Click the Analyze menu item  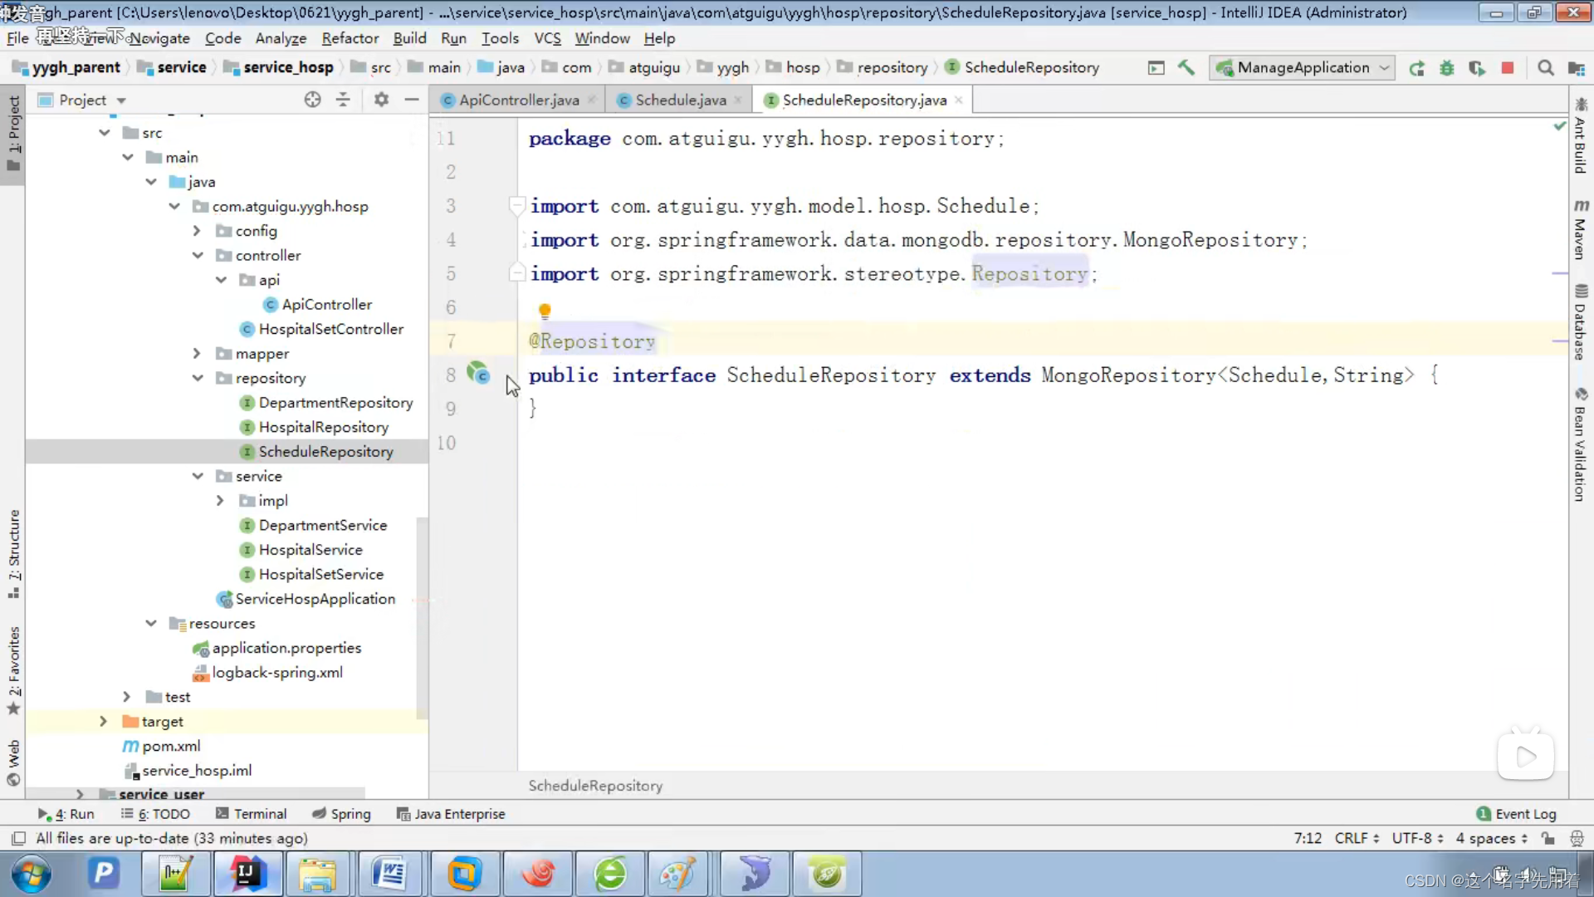pyautogui.click(x=281, y=38)
